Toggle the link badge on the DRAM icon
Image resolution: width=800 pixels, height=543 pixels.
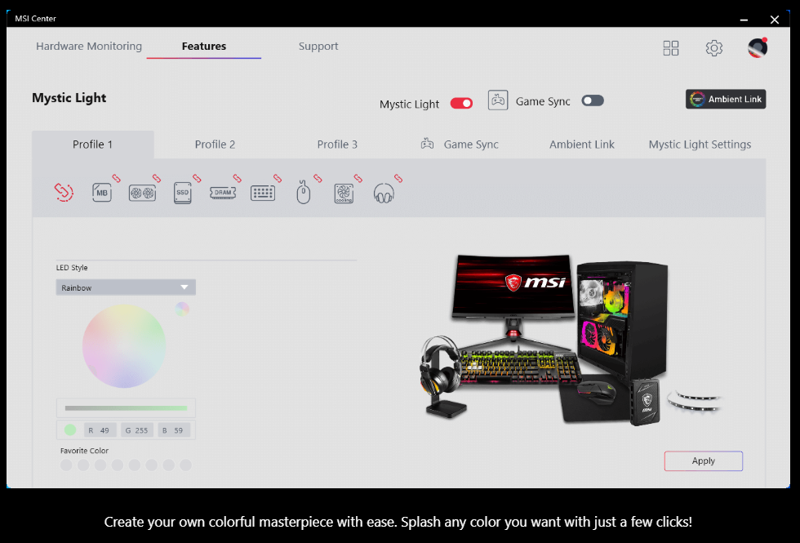pyautogui.click(x=238, y=178)
